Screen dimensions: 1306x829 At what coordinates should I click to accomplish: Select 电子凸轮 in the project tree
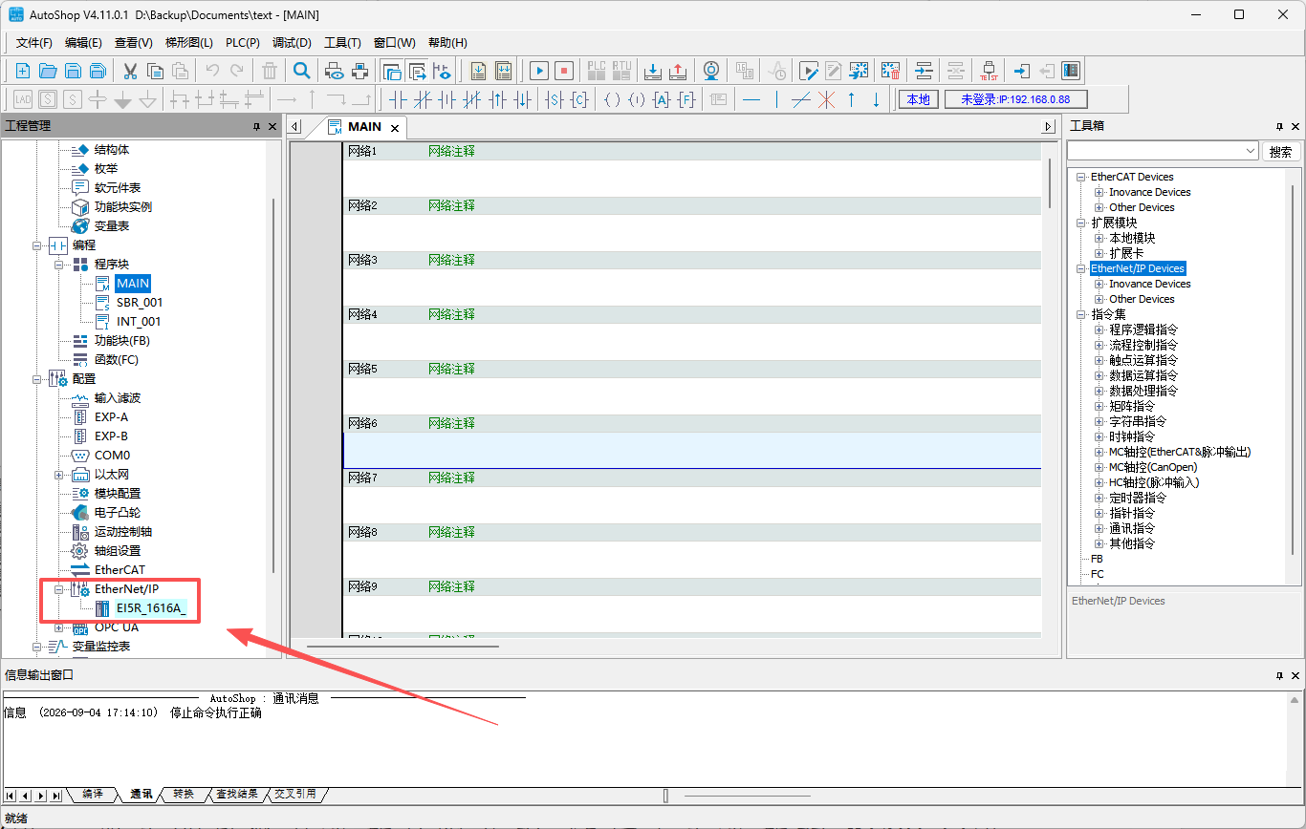pos(118,513)
